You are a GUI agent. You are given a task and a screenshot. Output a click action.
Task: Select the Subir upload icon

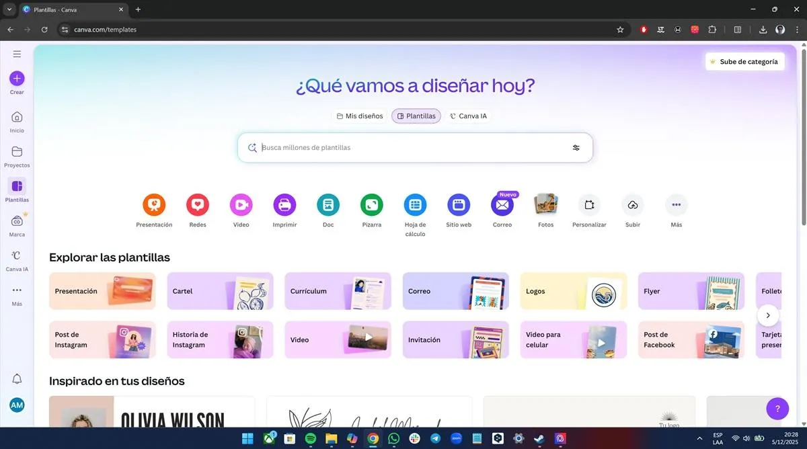tap(632, 205)
